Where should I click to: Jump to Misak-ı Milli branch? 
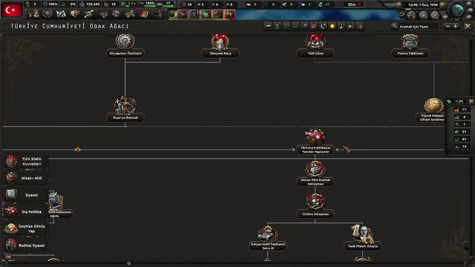[26, 178]
